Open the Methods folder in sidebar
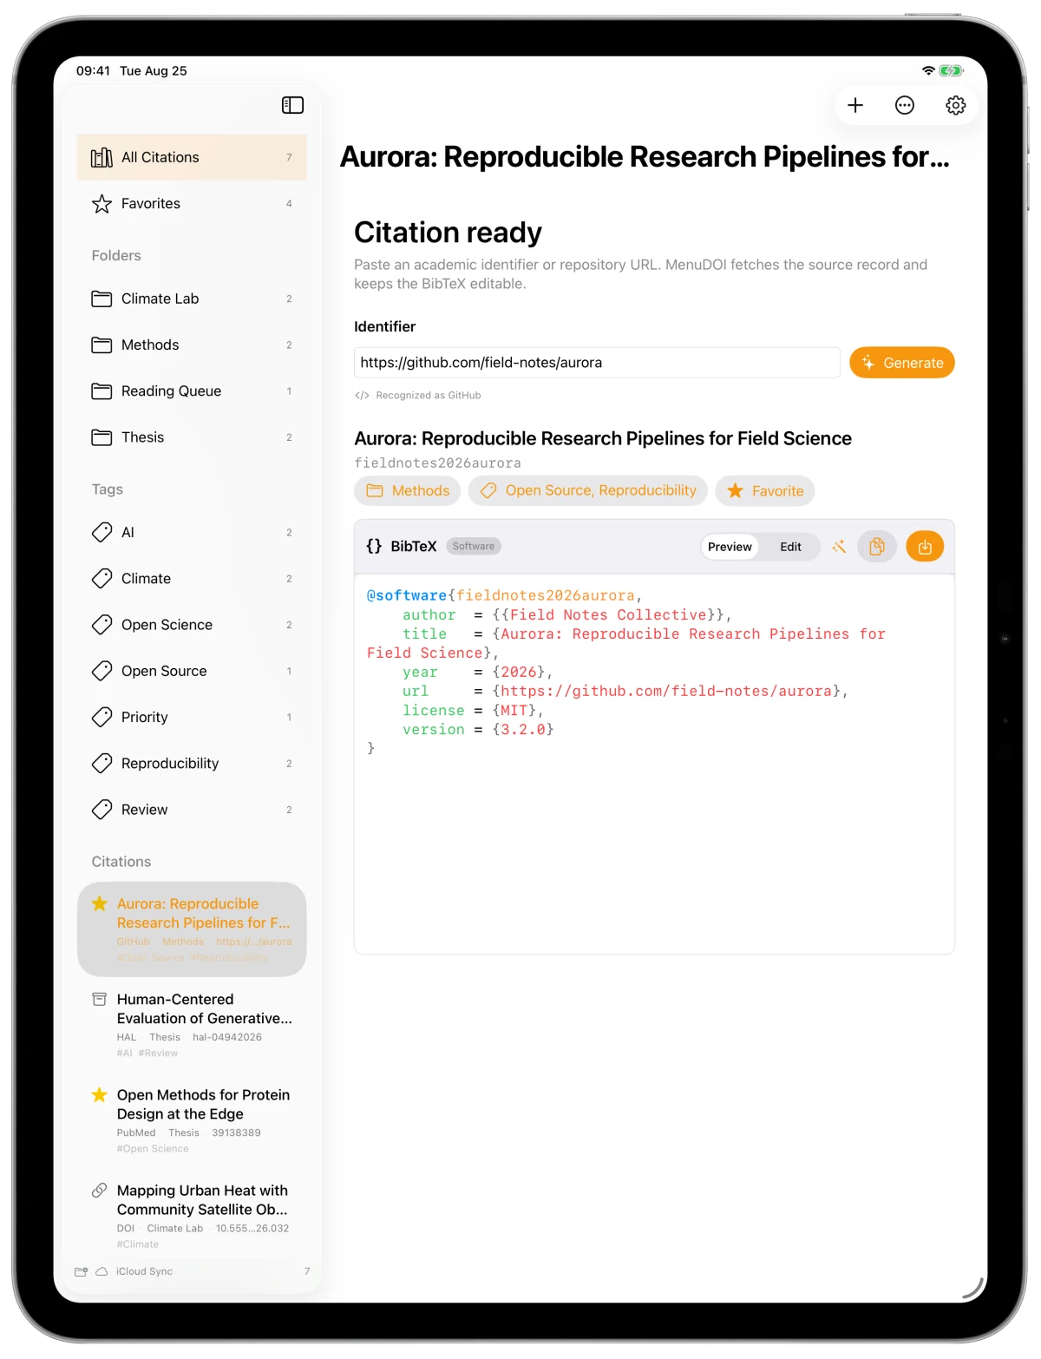 [192, 345]
